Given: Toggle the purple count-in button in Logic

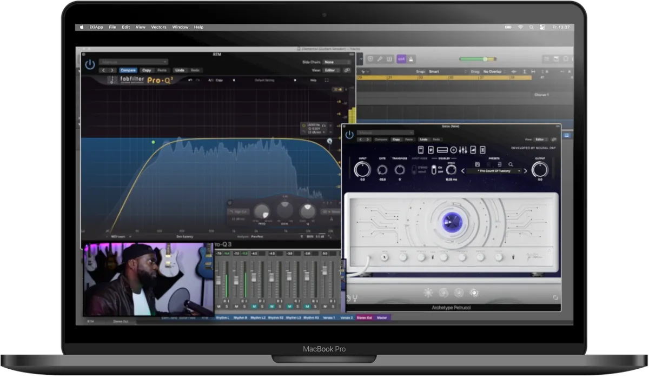Looking at the screenshot, I should 402,58.
